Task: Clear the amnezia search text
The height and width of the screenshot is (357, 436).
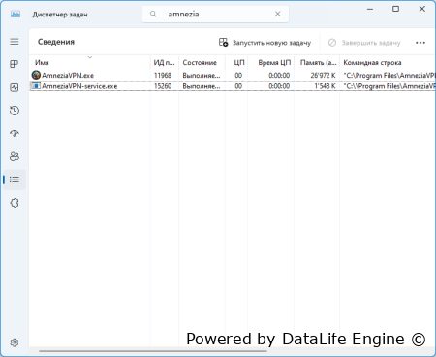Action: click(278, 14)
